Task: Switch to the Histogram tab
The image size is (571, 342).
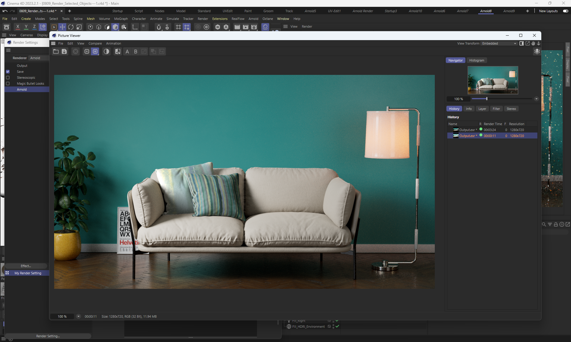Action: (476, 60)
